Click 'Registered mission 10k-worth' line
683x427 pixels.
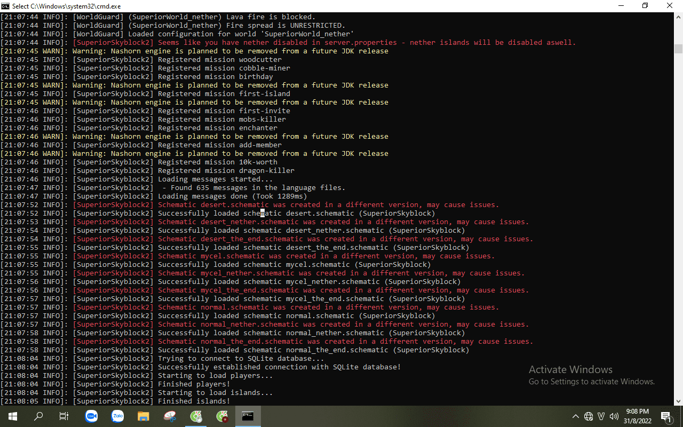coord(139,162)
